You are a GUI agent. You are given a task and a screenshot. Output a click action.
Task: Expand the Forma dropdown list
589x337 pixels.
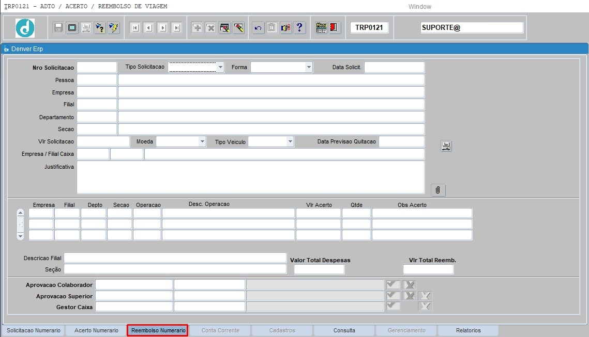tap(309, 67)
